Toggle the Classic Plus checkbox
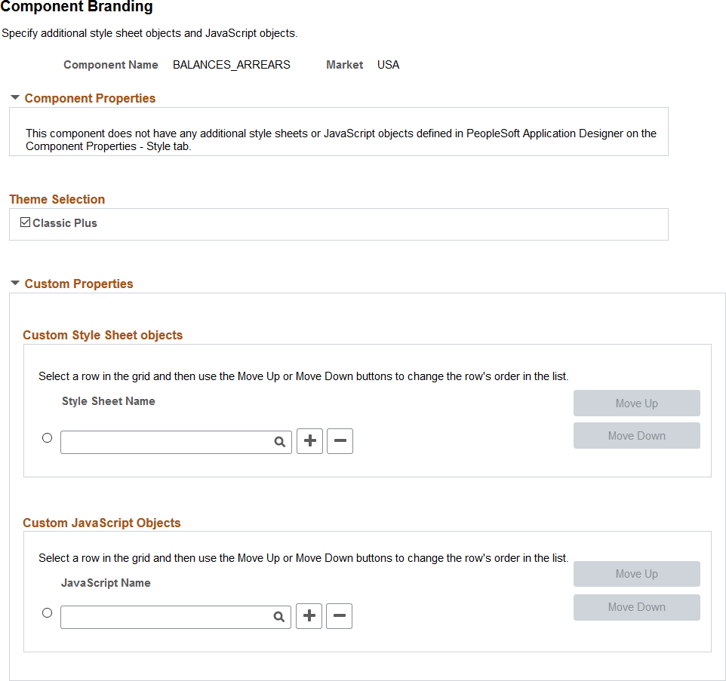The height and width of the screenshot is (681, 726). pyautogui.click(x=26, y=222)
